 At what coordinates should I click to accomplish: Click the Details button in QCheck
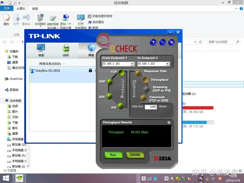pyautogui.click(x=135, y=155)
